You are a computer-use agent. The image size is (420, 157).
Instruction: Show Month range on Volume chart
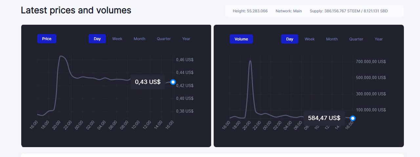(x=332, y=39)
